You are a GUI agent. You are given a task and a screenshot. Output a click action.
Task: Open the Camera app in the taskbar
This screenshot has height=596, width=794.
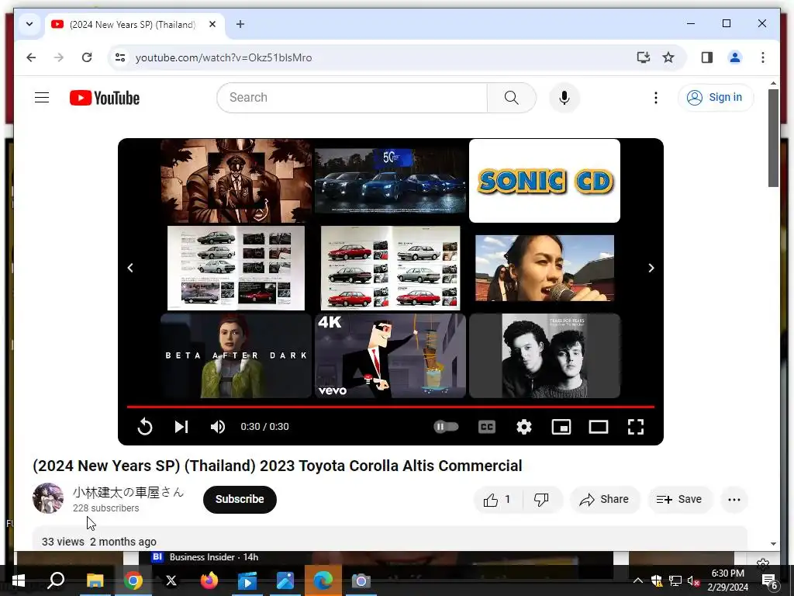point(361,580)
